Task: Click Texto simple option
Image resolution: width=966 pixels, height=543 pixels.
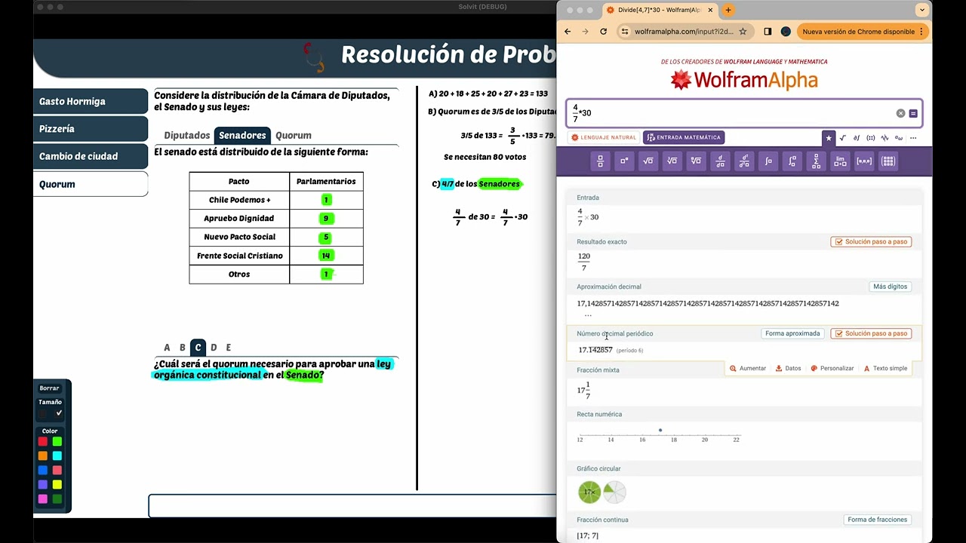Action: click(x=885, y=369)
